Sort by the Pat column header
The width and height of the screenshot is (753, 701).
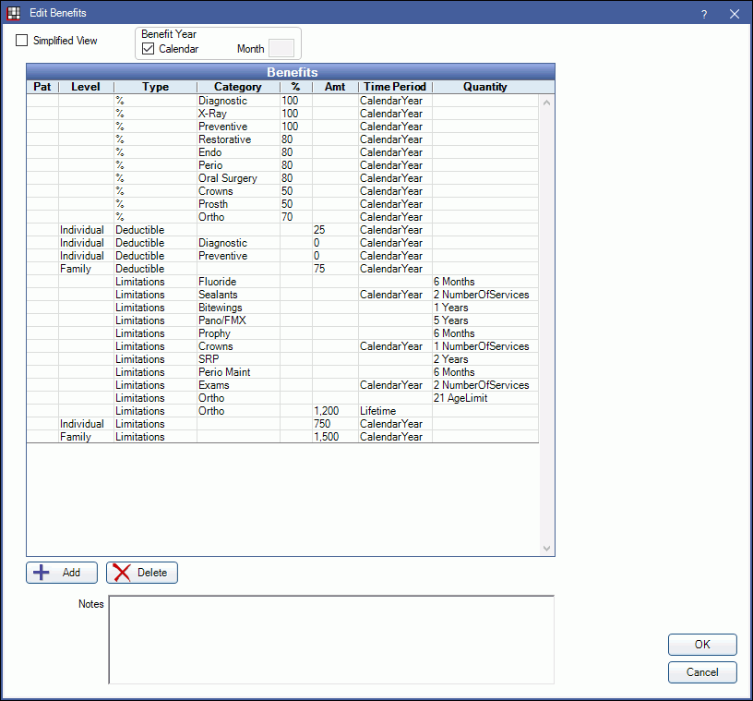[x=42, y=87]
